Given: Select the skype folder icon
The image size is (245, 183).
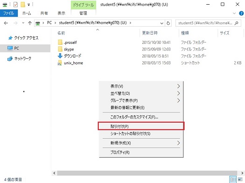Looking at the screenshot, I should [60, 49].
